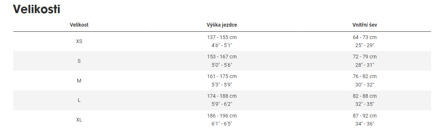Screen dimensions: 441x135
Task: Click the 82 - 88 cm inseam value
Action: pos(365,96)
